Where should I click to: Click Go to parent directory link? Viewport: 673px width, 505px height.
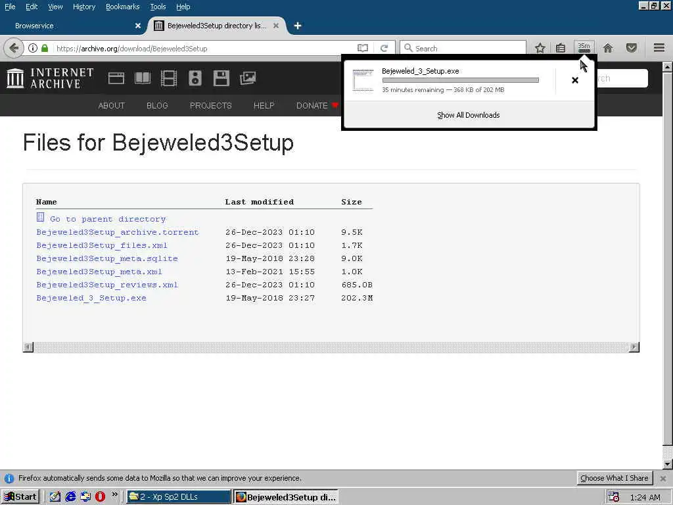[108, 219]
